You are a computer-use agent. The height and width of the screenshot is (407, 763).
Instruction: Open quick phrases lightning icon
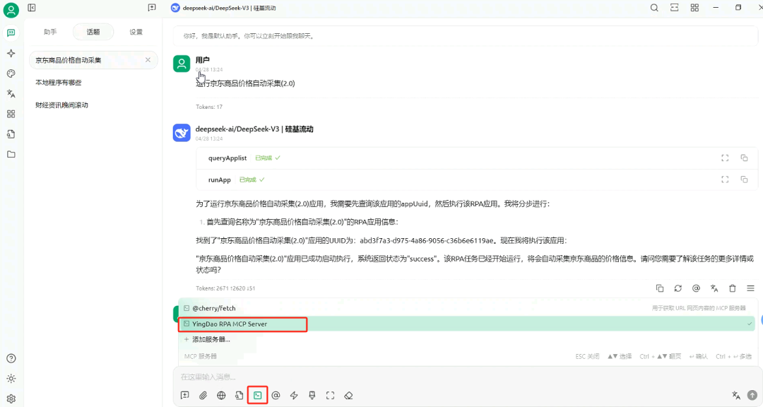click(294, 395)
